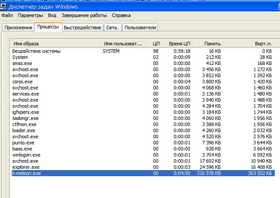Switch to the Сеть tab
Screen dimensions: 280x198
click(x=112, y=27)
